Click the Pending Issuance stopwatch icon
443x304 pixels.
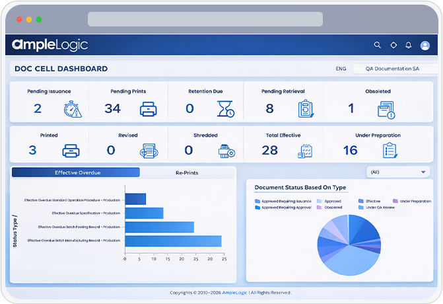[73, 109]
